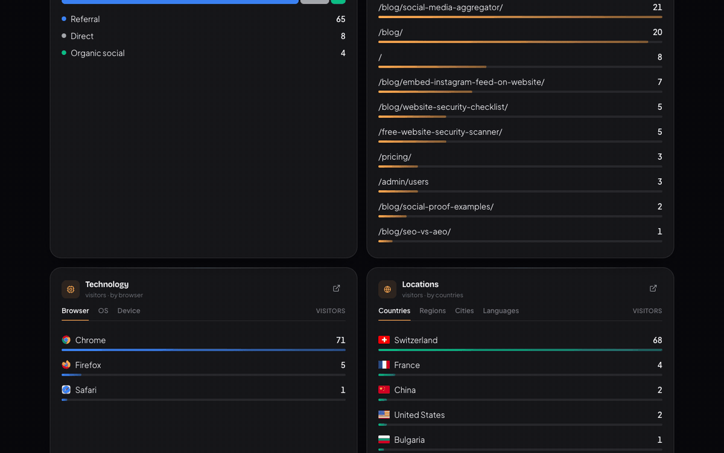Click the Technology chip icon
The image size is (724, 453).
tap(71, 289)
